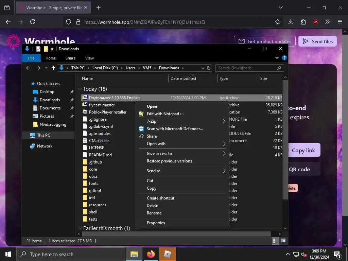Bookmark this page with the star icon
This screenshot has width=348, height=261.
click(277, 22)
